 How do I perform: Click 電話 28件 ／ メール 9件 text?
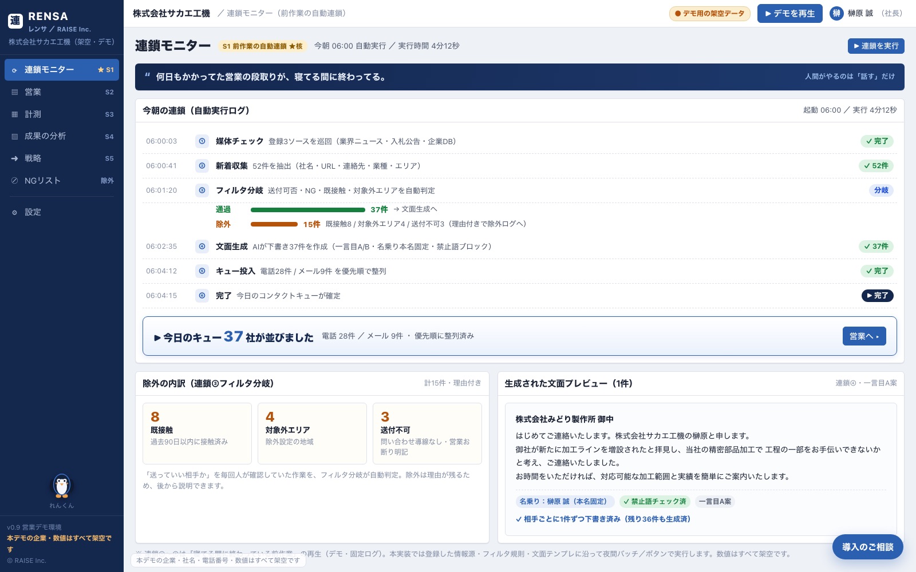point(362,336)
